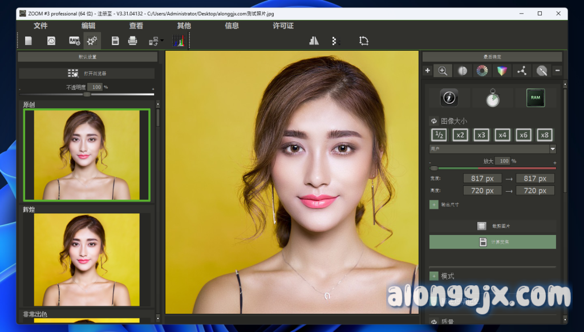This screenshot has height=332, width=584.
Task: Expand the 模式 section
Action: coord(434,276)
